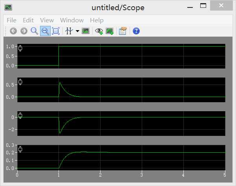Click the Scale axes limits icon

click(56, 31)
